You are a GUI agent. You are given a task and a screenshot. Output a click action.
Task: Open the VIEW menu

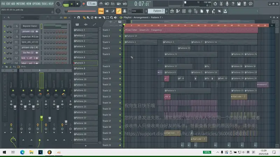point(29,3)
